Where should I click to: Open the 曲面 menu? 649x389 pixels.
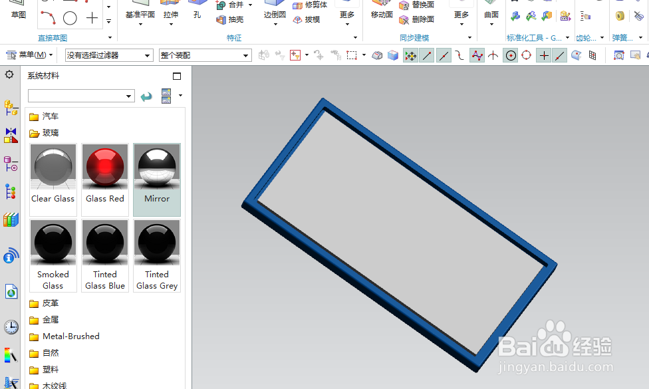pyautogui.click(x=491, y=15)
